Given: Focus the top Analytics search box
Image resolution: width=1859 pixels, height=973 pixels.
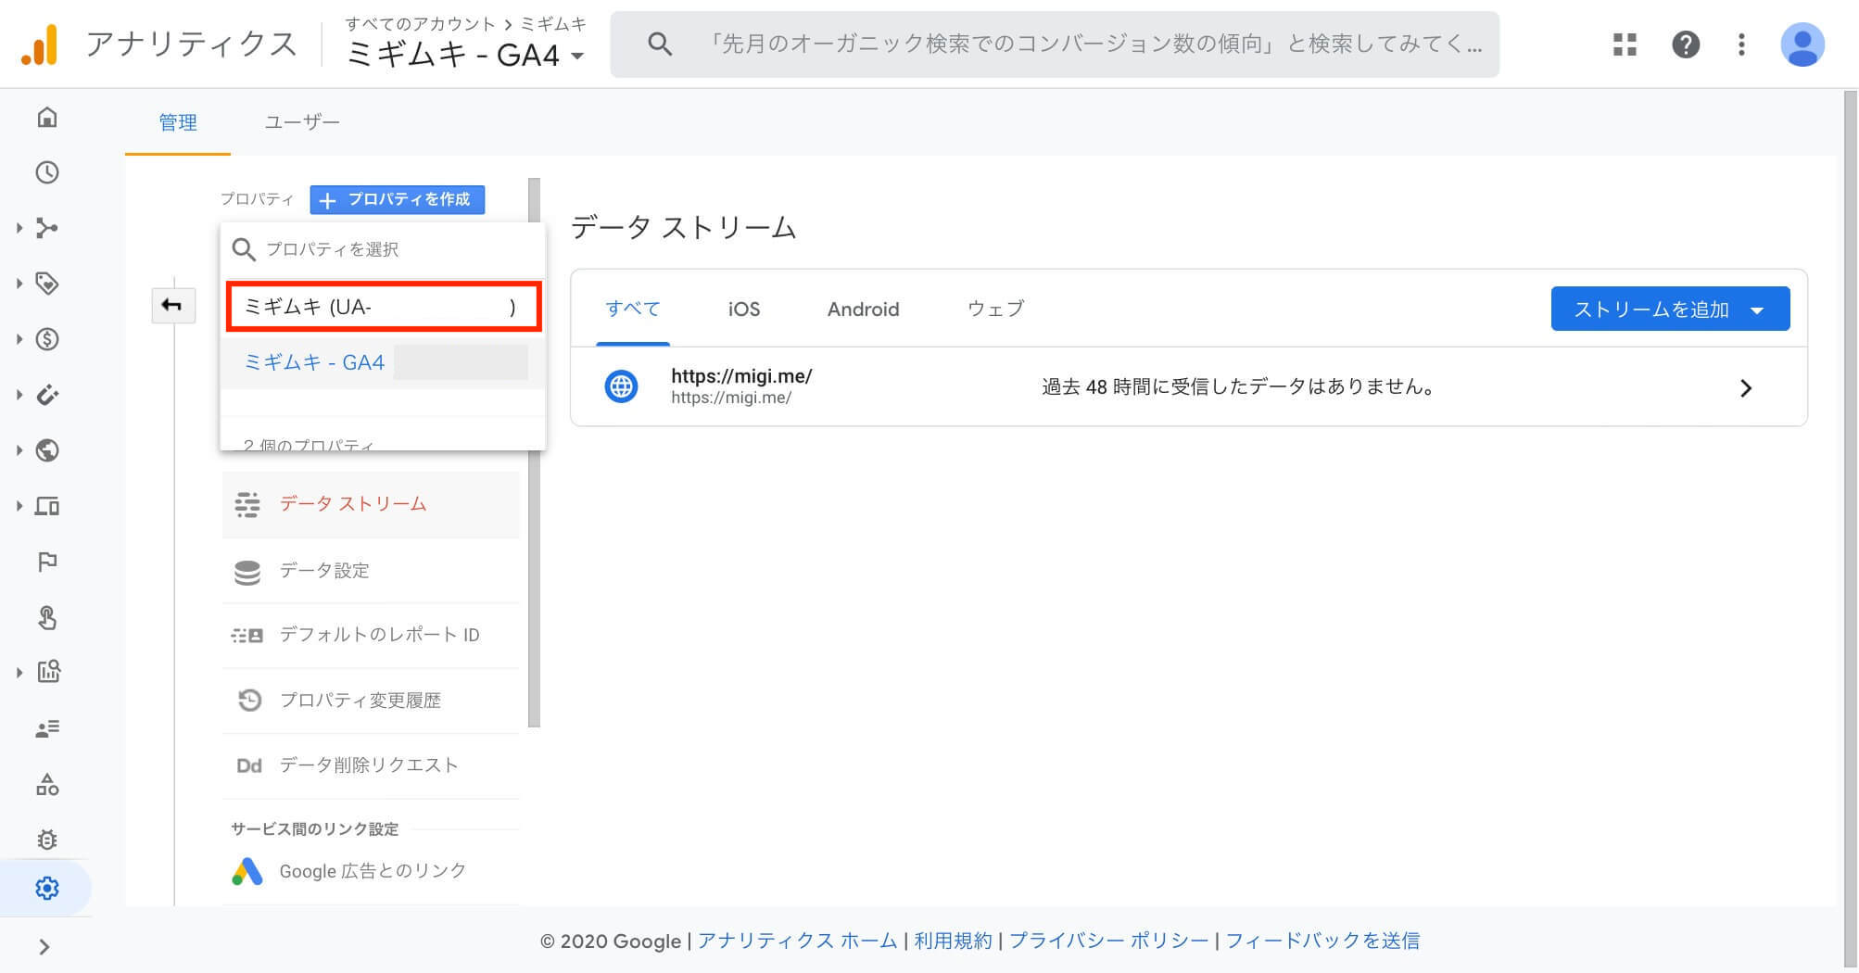Looking at the screenshot, I should coord(1055,44).
